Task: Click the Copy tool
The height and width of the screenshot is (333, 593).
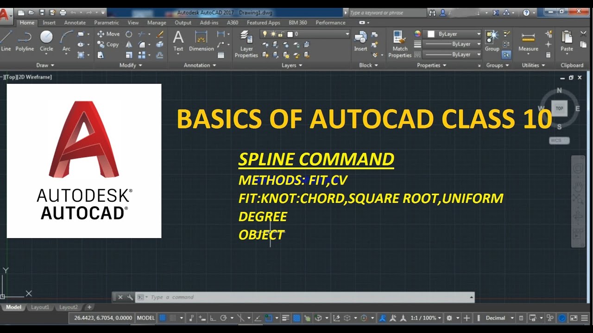Action: 108,44
